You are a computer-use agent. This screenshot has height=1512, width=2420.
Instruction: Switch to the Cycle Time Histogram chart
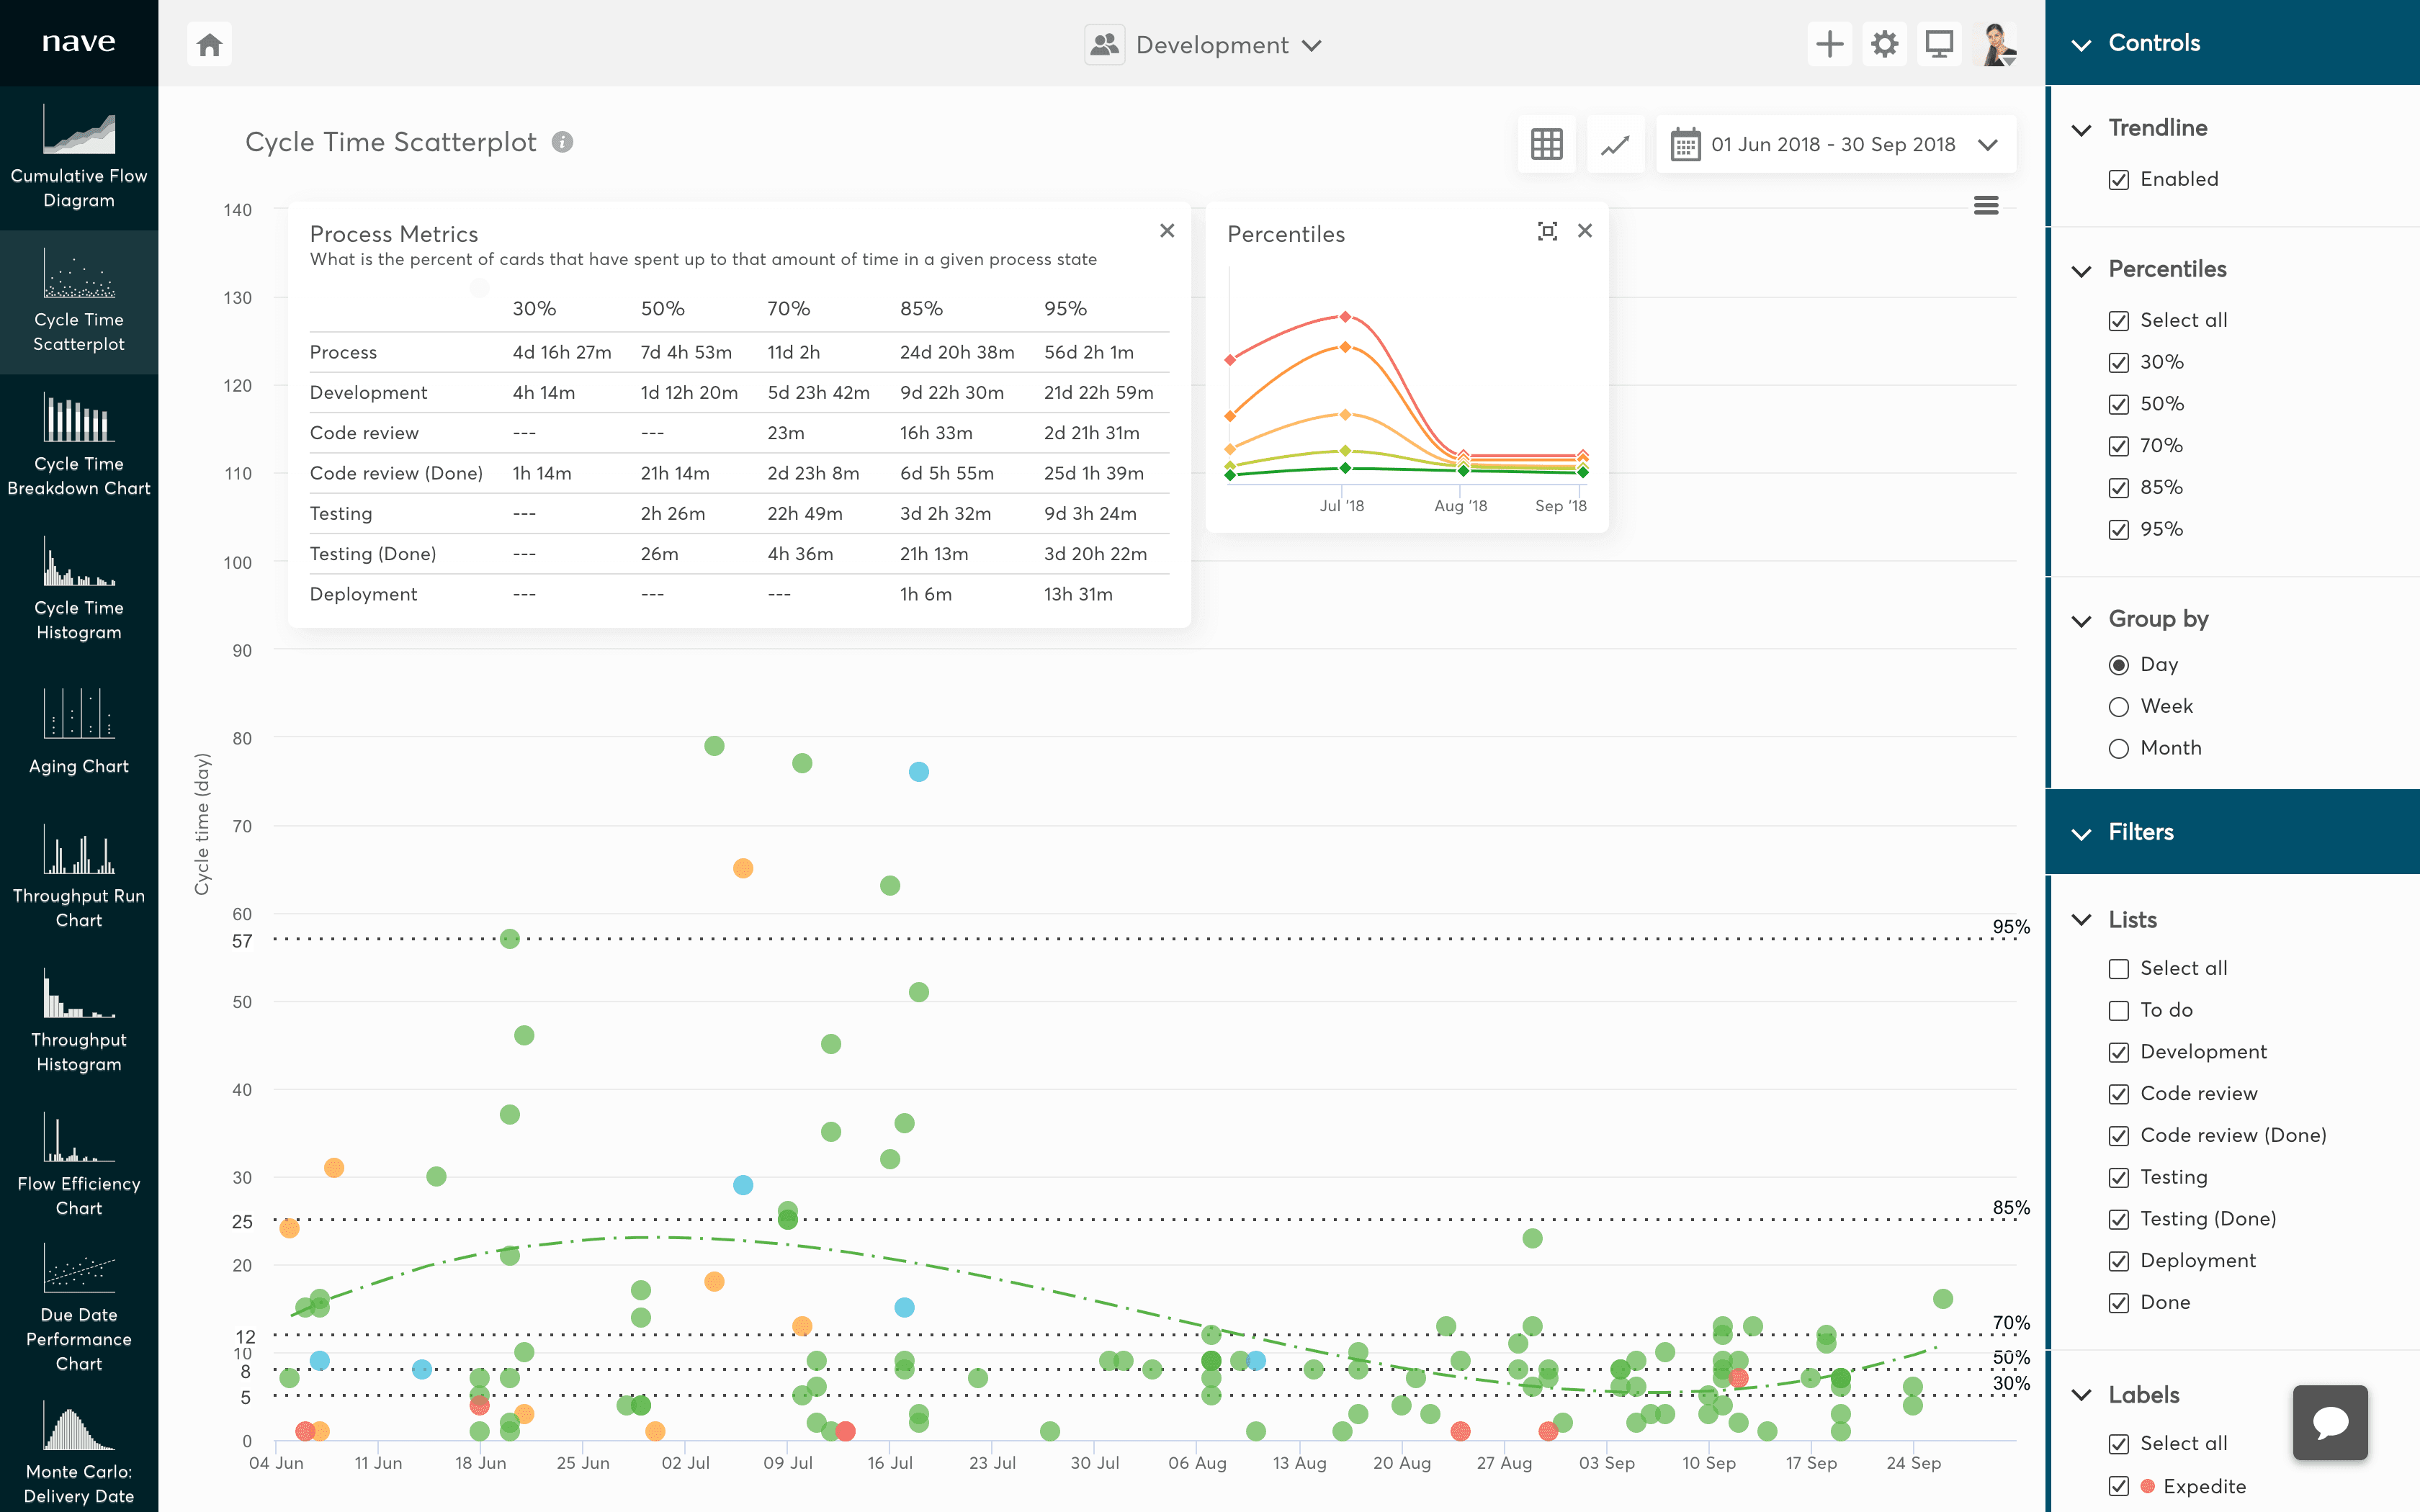pyautogui.click(x=78, y=590)
